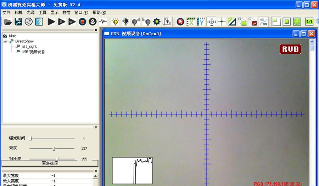Select the red cursor pointer tool
Viewport: 319px width, 186px height.
click(x=180, y=22)
